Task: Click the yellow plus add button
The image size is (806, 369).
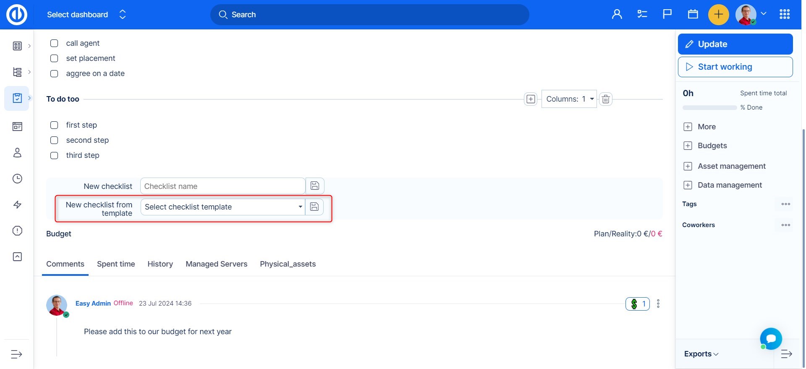Action: [718, 15]
